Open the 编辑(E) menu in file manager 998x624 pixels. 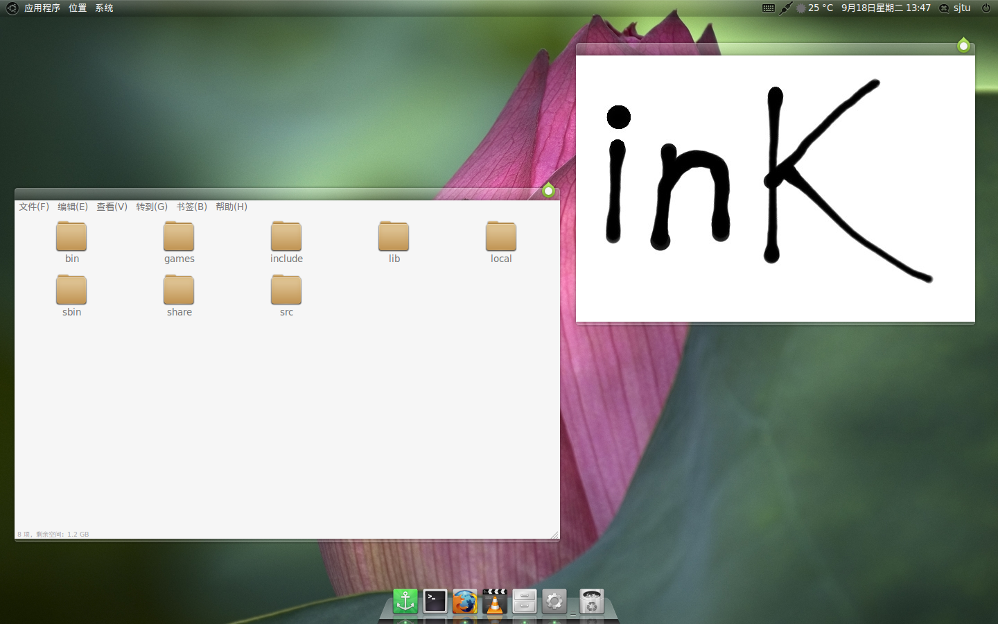[73, 207]
